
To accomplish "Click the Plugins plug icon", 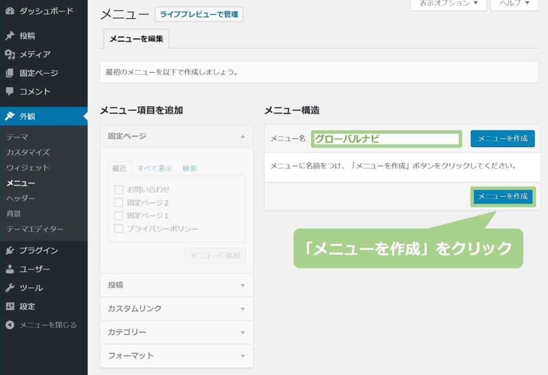I will pos(10,250).
